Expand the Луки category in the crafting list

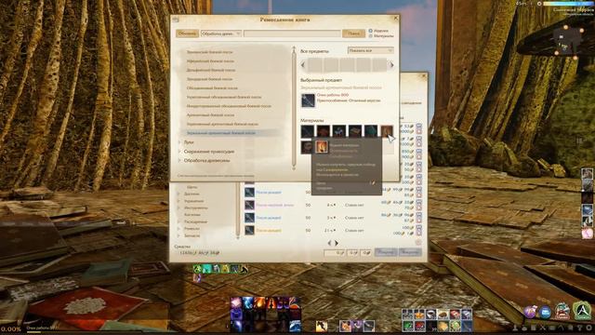pyautogui.click(x=179, y=142)
